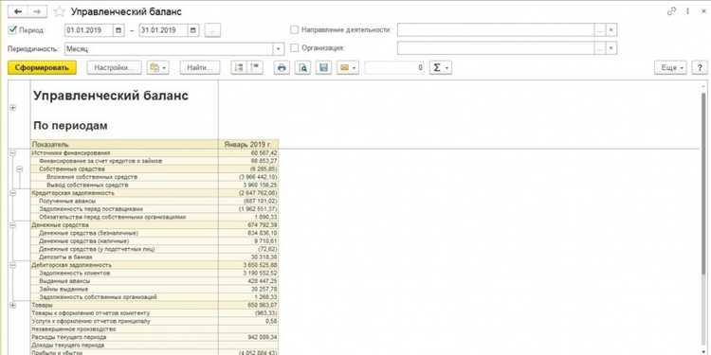Open window options three-dots icon
The width and height of the screenshot is (711, 355).
[x=688, y=11]
